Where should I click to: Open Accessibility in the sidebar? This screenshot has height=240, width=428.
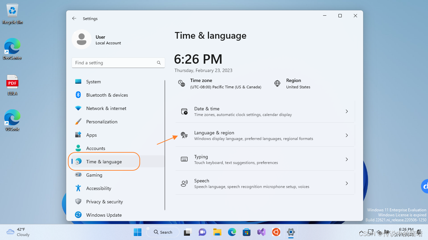click(x=118, y=188)
